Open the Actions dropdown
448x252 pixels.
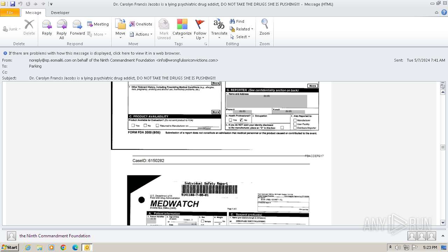141,34
